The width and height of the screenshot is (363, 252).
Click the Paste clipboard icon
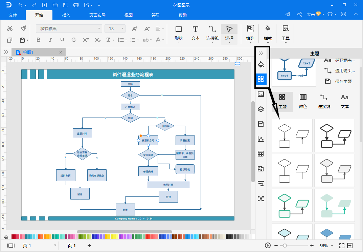point(22,40)
